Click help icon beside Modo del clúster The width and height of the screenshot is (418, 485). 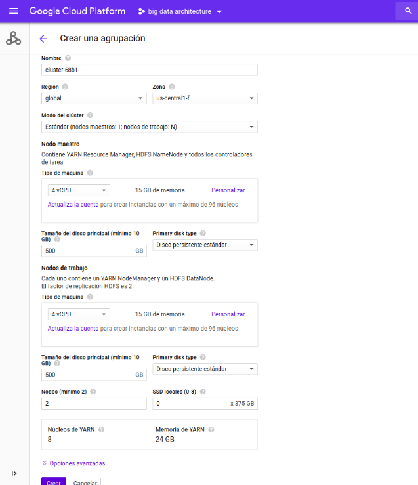pyautogui.click(x=90, y=115)
